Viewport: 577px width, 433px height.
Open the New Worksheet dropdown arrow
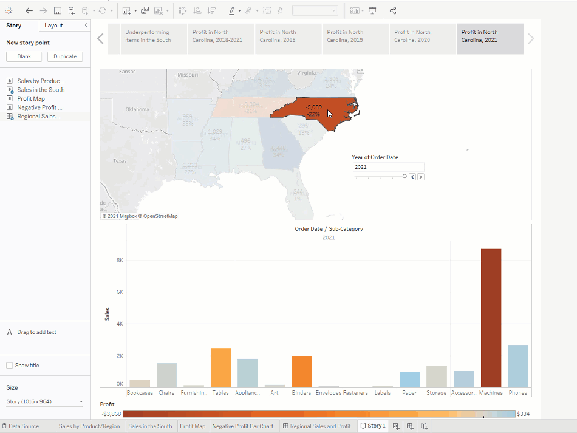click(134, 10)
